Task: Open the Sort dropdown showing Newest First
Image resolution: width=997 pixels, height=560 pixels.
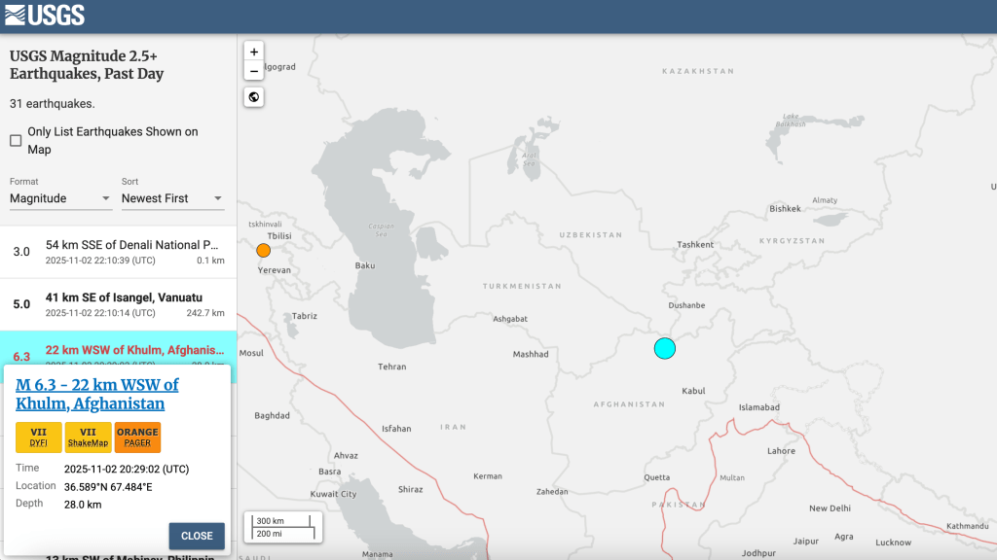Action: (x=172, y=198)
